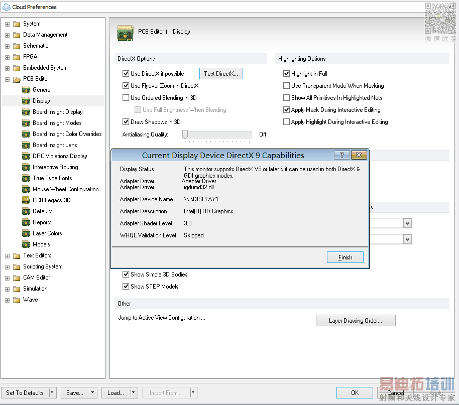The height and width of the screenshot is (405, 459).
Task: Click the Data Management folder icon
Action: tap(17, 35)
